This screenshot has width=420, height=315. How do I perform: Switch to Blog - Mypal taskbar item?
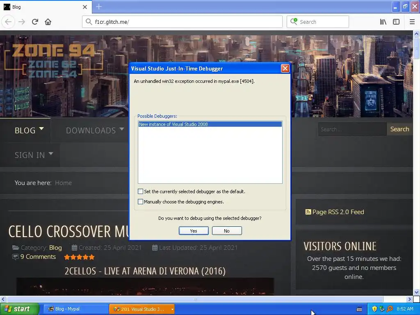pyautogui.click(x=76, y=309)
